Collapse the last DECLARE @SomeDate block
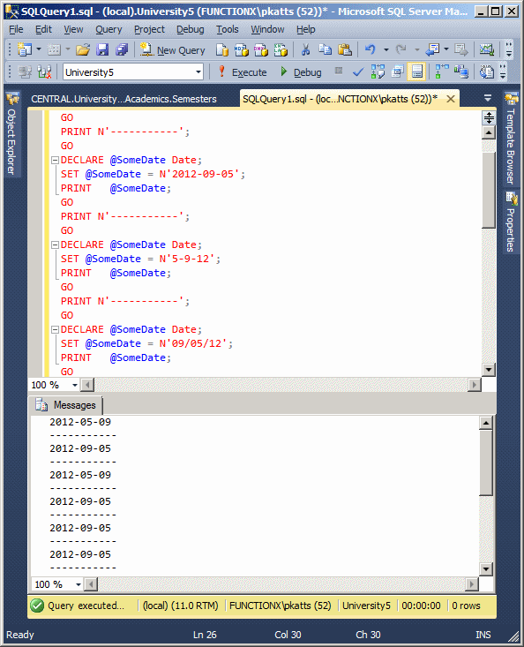This screenshot has height=647, width=524. (x=55, y=330)
